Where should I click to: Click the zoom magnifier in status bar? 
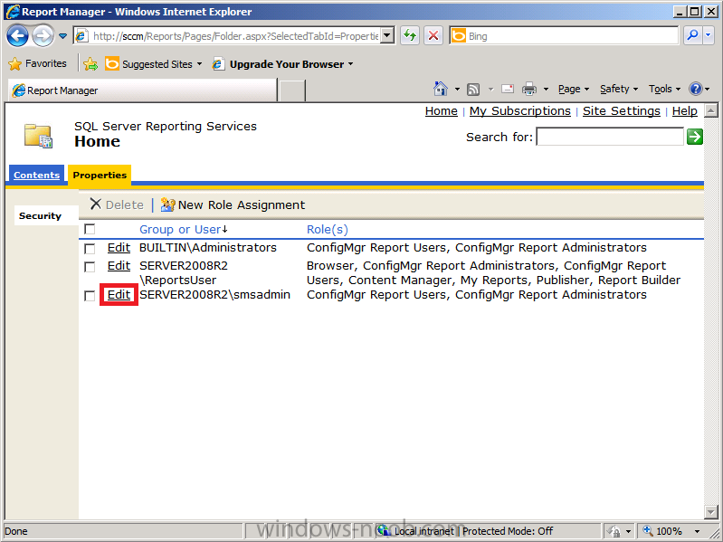(x=648, y=530)
